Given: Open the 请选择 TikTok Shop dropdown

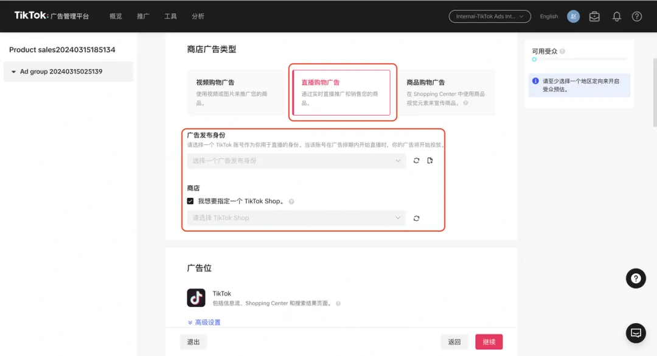Looking at the screenshot, I should [x=296, y=218].
